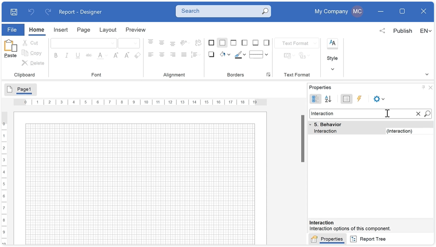The image size is (436, 247).
Task: Redo the last action
Action: pyautogui.click(x=48, y=12)
